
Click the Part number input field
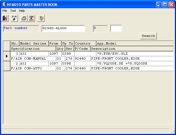pos(63,28)
